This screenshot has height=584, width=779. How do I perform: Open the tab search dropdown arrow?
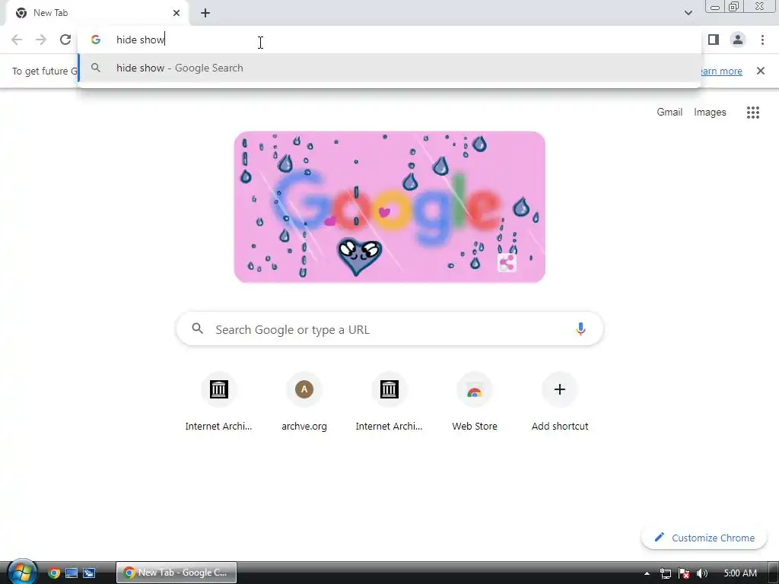tap(688, 13)
